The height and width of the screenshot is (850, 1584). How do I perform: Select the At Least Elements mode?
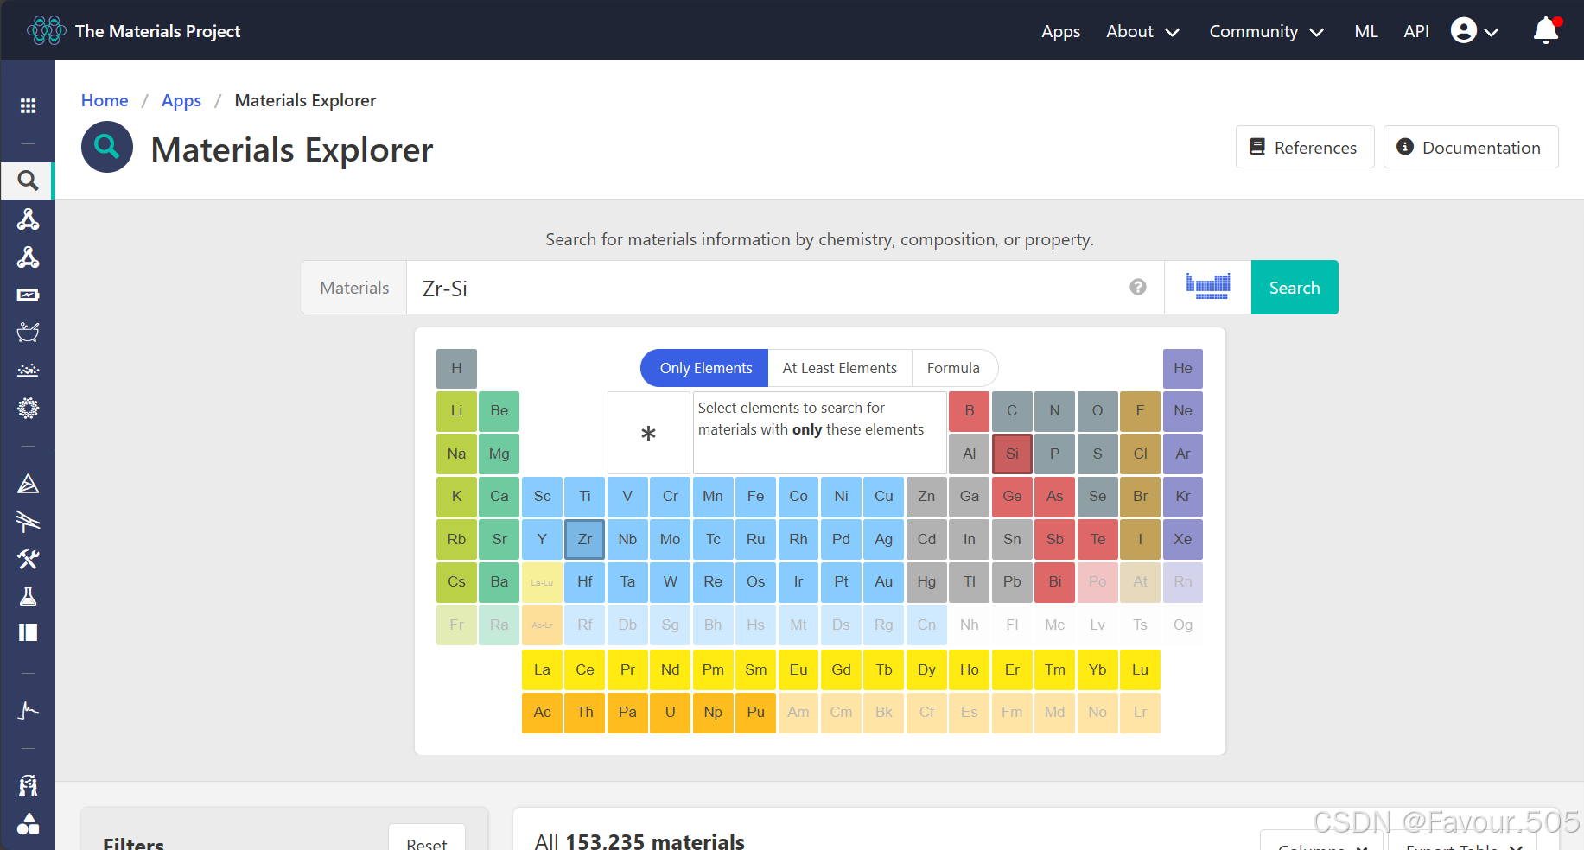point(840,368)
